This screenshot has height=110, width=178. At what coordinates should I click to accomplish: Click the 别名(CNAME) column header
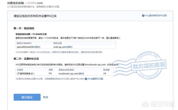pyautogui.click(x=24, y=43)
